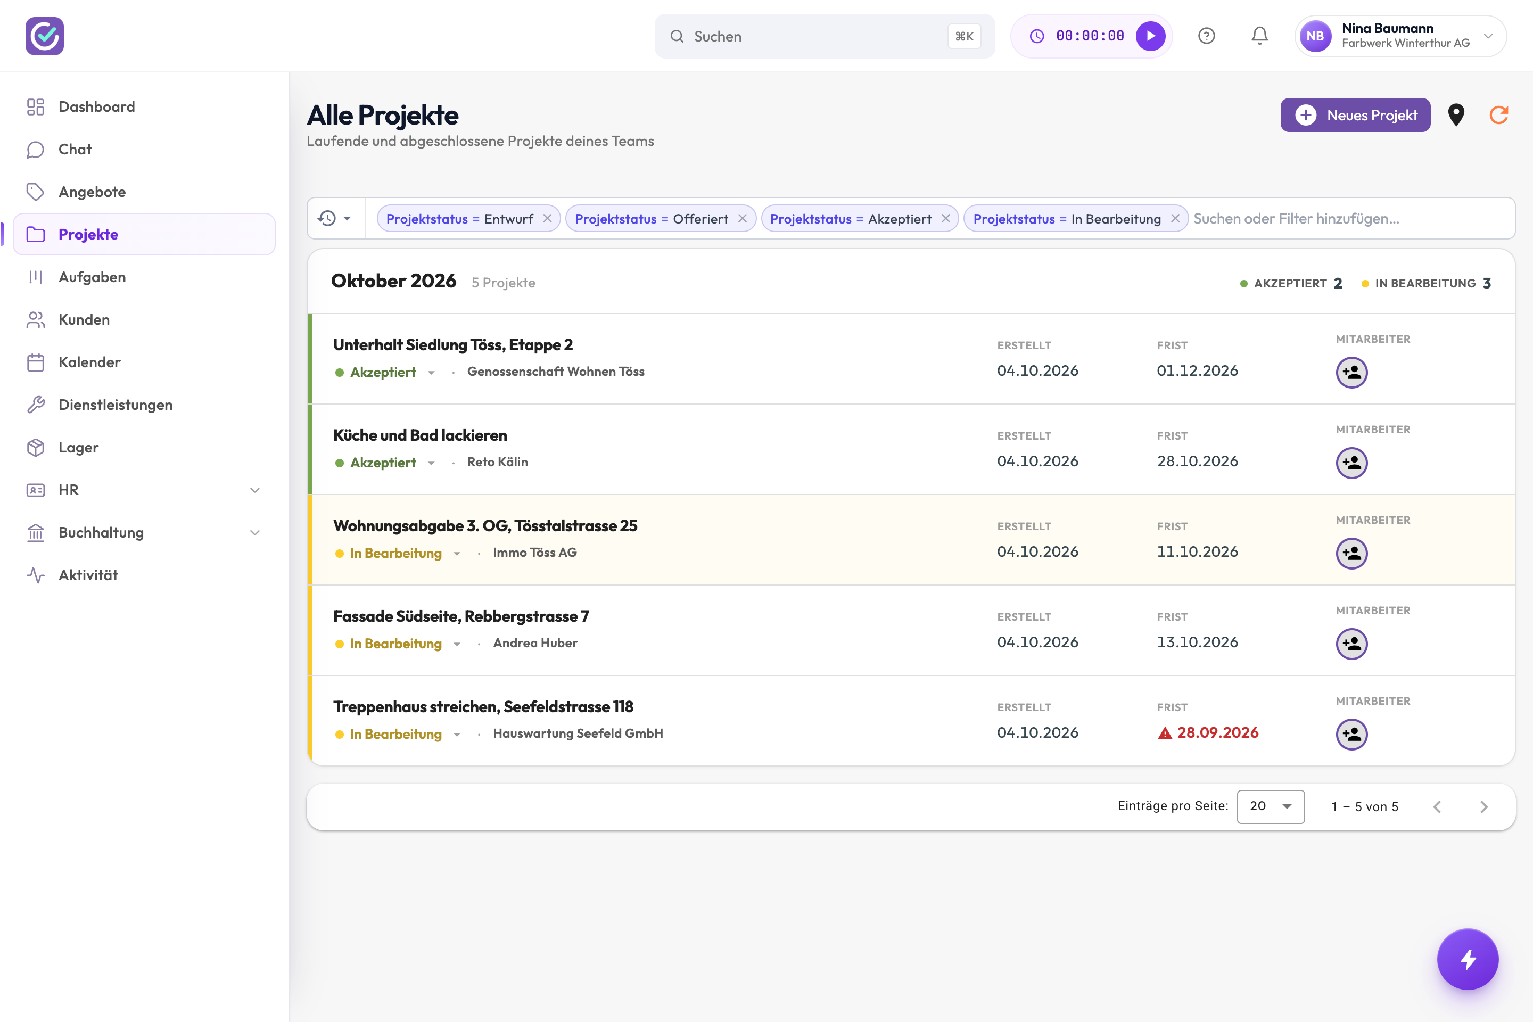Create a new project with Neues Projekt
This screenshot has height=1022, width=1533.
click(x=1355, y=116)
